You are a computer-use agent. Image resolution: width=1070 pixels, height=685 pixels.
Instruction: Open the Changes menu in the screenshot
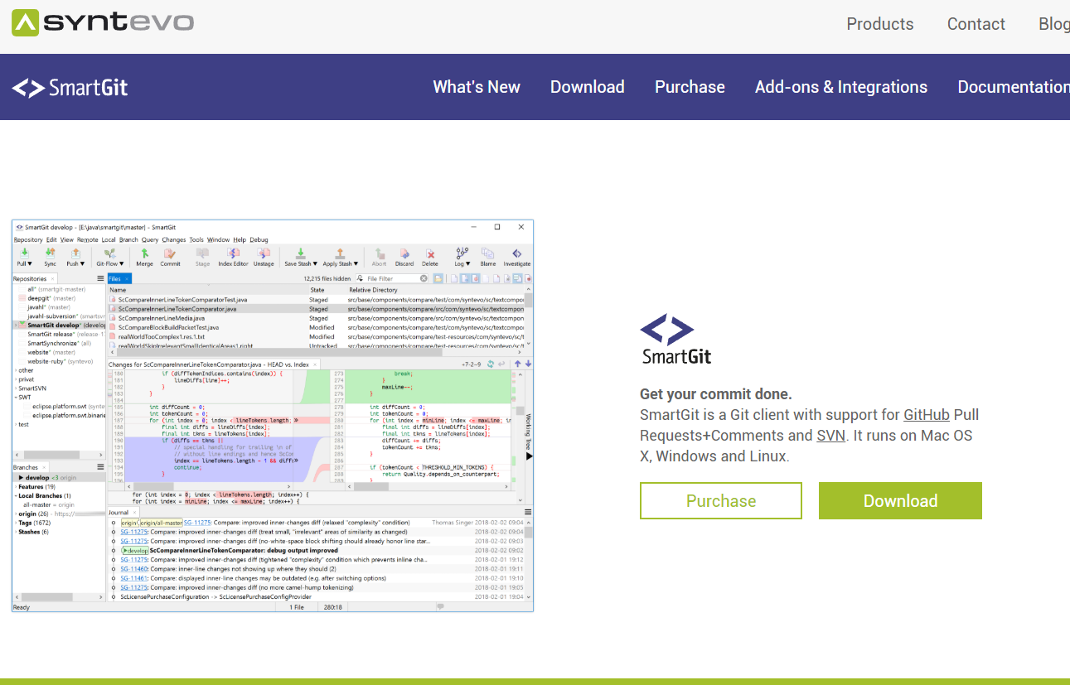174,239
